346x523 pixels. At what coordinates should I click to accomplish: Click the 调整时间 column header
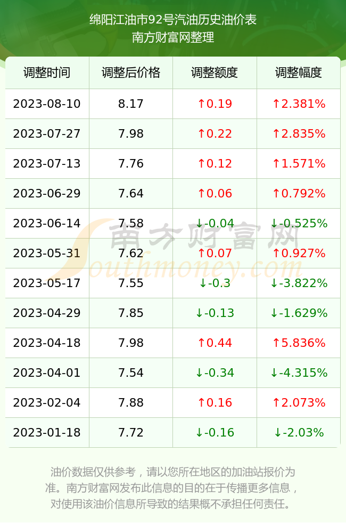click(x=47, y=73)
